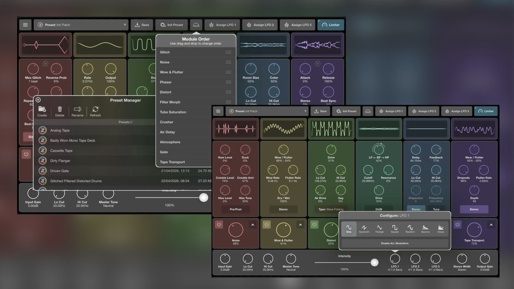Toggle the Limiter in the back window
This screenshot has height=289, width=514.
tap(331, 25)
